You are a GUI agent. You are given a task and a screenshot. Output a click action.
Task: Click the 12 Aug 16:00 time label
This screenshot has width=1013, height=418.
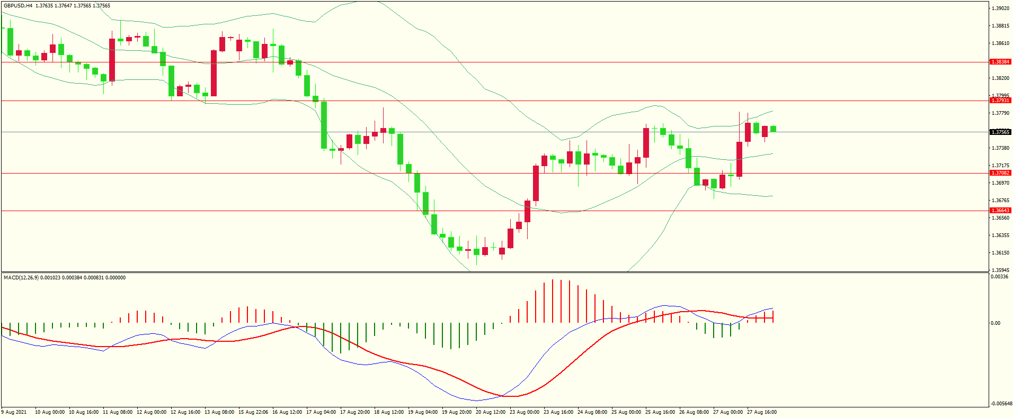pos(185,412)
